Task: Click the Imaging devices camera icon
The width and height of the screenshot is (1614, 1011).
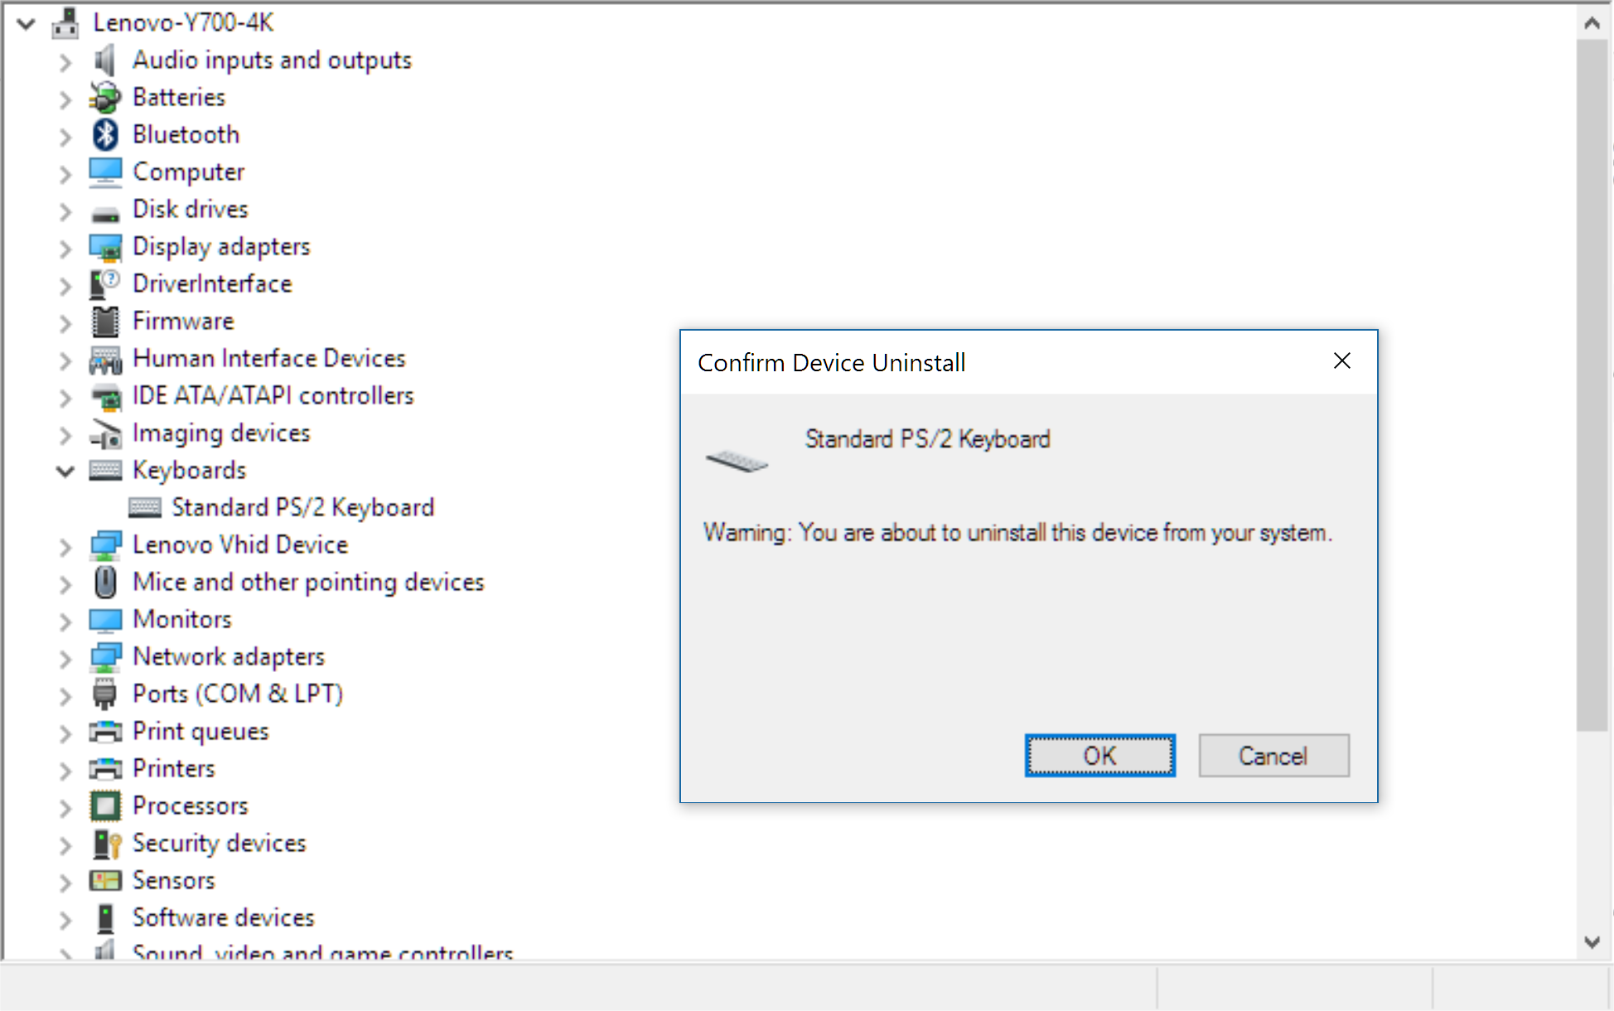Action: click(105, 433)
